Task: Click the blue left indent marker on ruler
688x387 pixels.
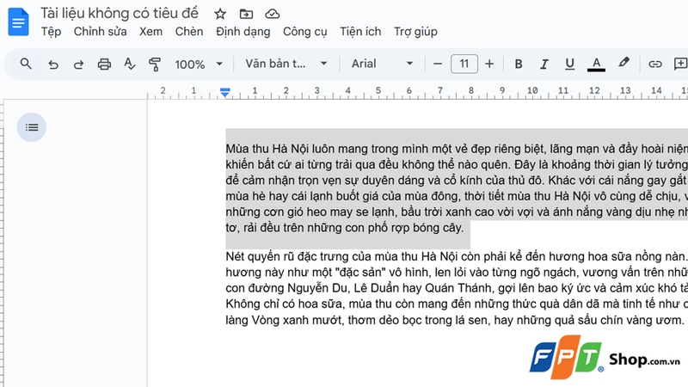Action: [x=225, y=92]
